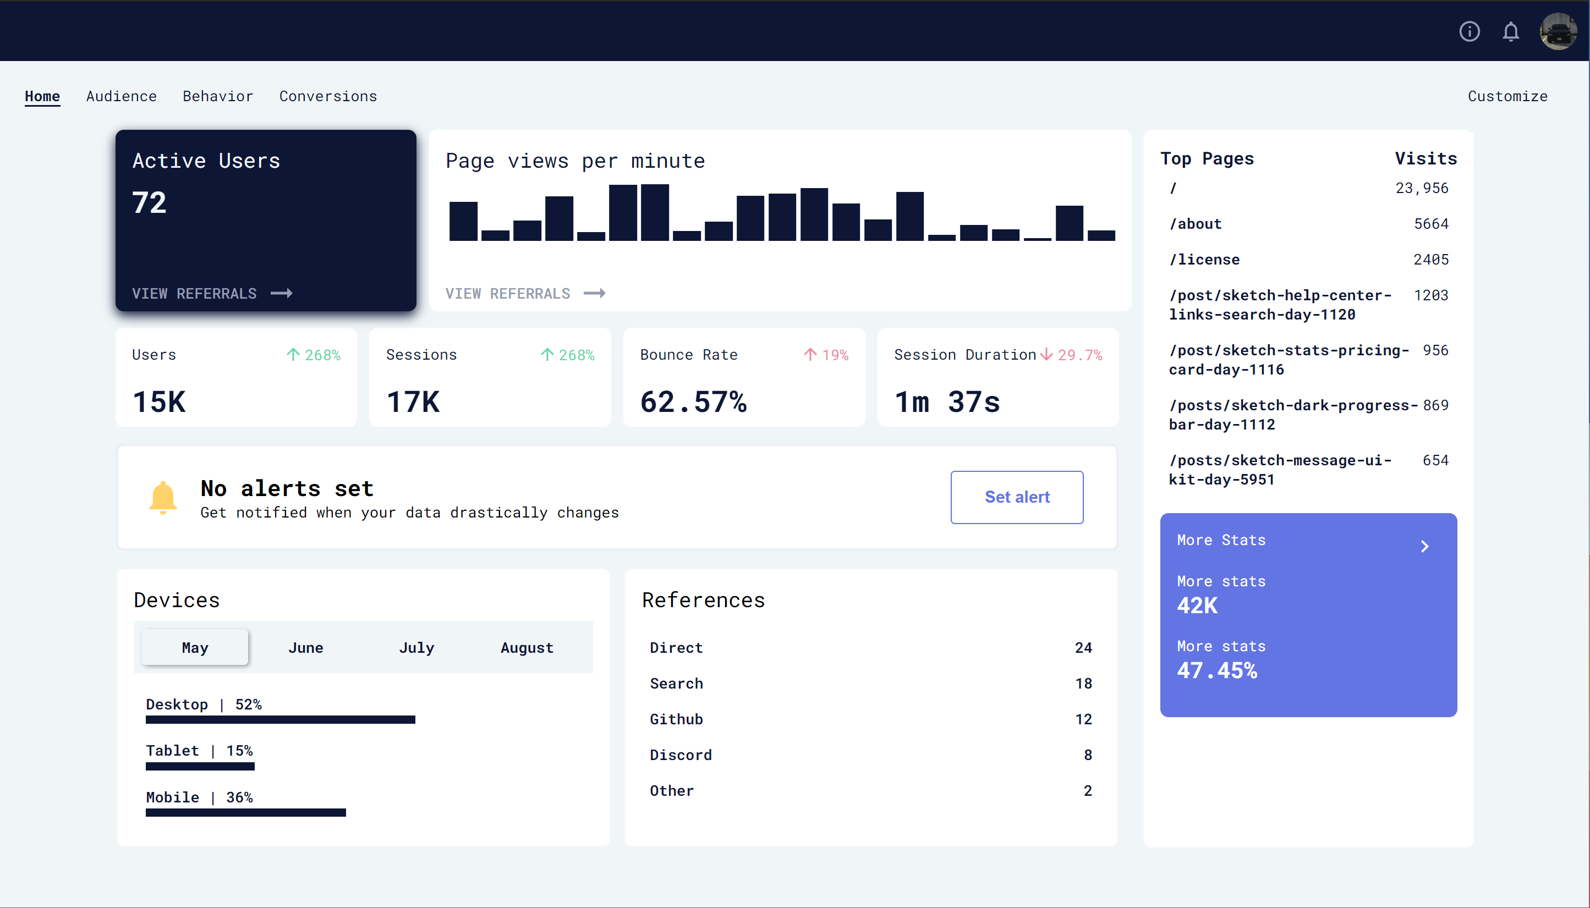This screenshot has width=1590, height=908.
Task: Open the Behavior navigation tab
Action: (x=218, y=96)
